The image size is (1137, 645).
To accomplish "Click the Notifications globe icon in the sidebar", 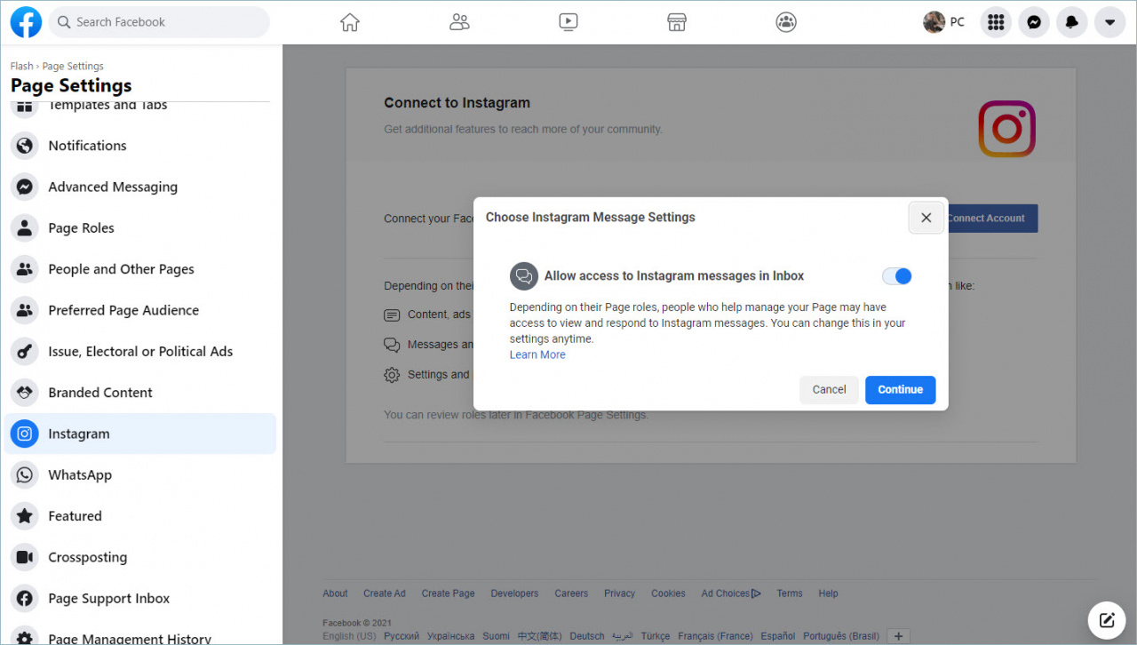I will pos(25,146).
